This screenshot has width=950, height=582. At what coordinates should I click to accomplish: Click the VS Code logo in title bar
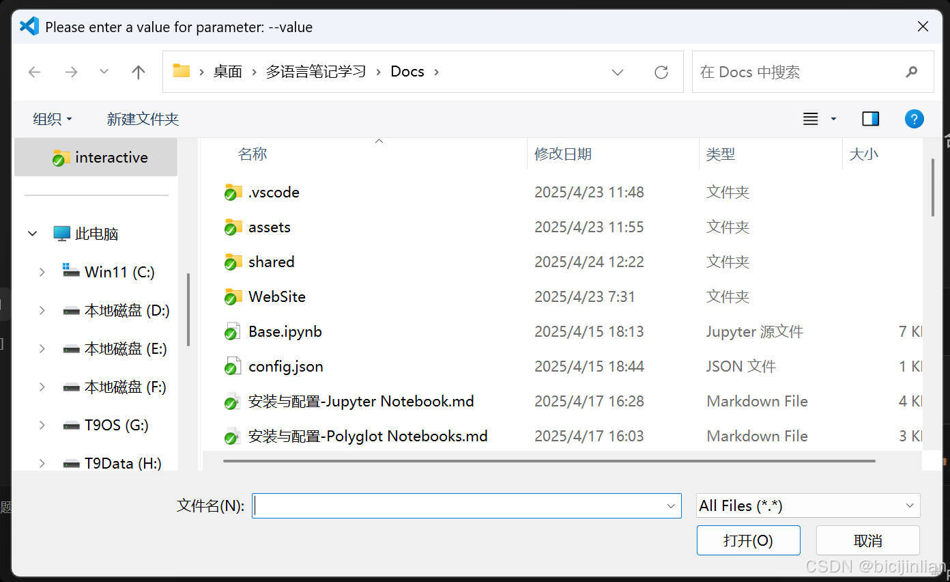tap(29, 27)
